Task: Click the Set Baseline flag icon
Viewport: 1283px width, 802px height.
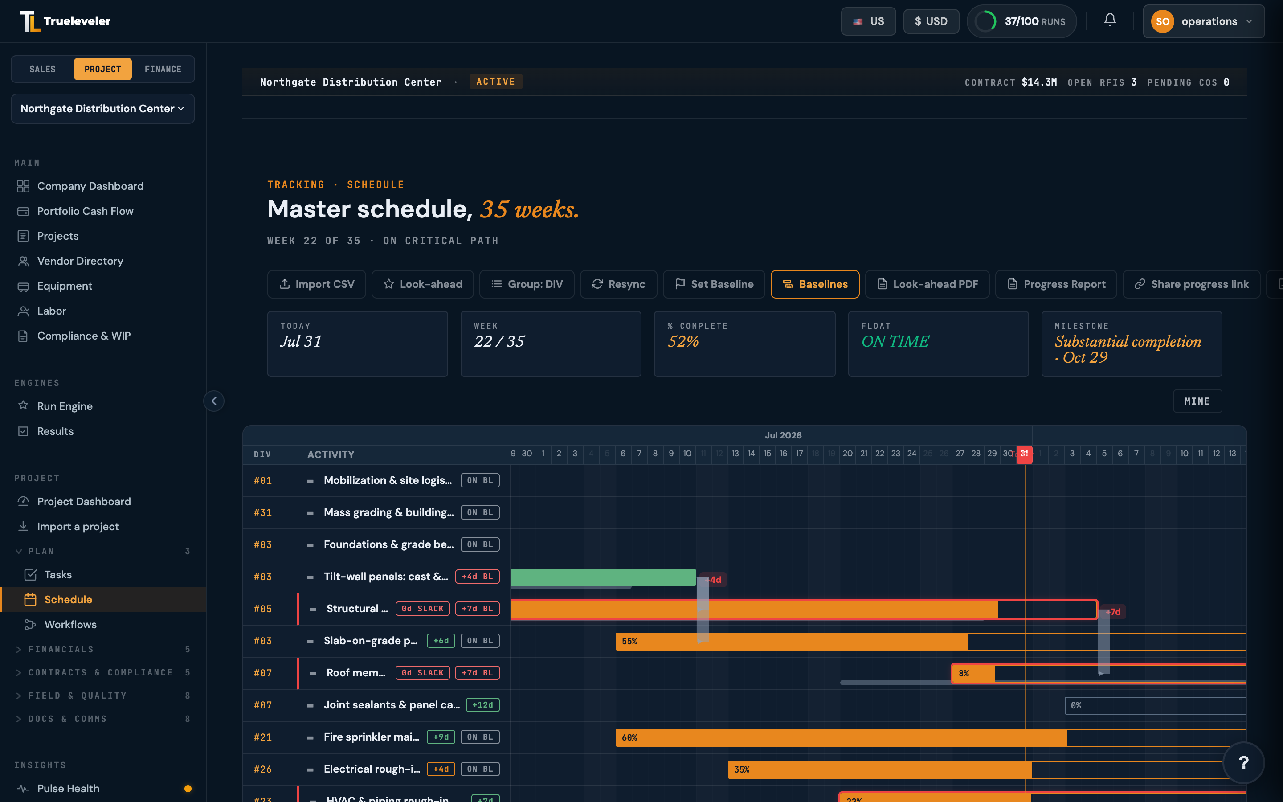Action: [680, 284]
